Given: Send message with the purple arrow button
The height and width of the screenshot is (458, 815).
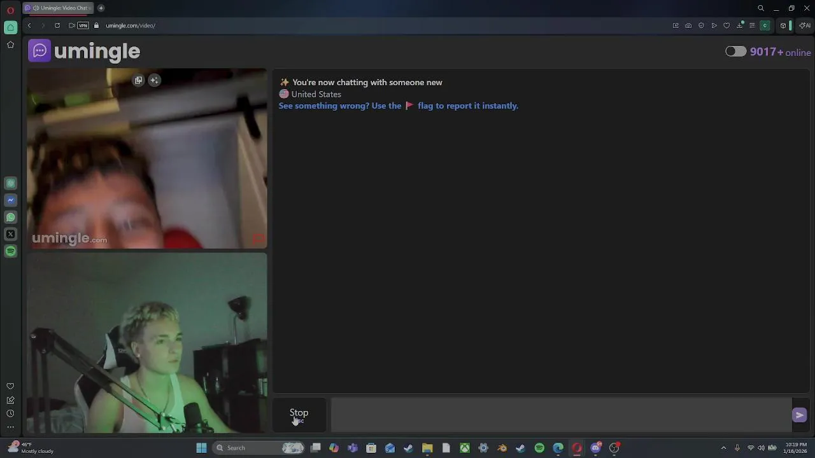Looking at the screenshot, I should pyautogui.click(x=800, y=415).
